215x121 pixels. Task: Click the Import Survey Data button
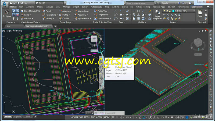coord(31,11)
